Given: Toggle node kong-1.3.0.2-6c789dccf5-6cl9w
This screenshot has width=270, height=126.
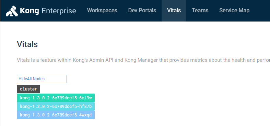Looking at the screenshot, I should 56,98.
